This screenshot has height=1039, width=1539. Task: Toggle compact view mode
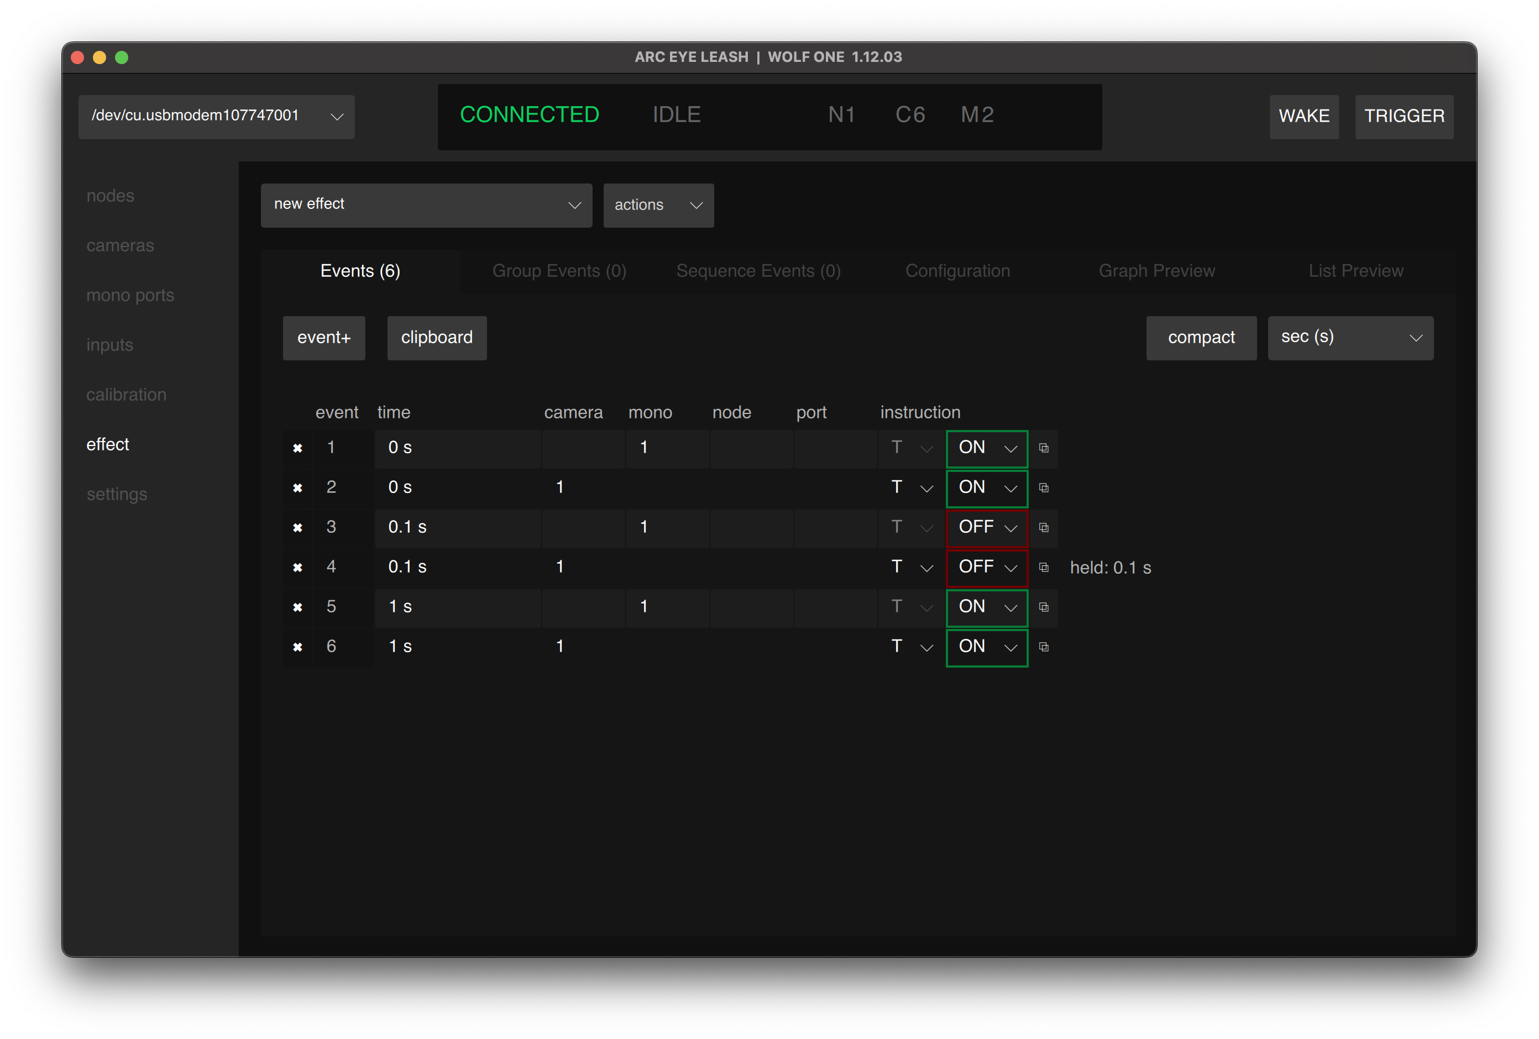click(x=1201, y=338)
